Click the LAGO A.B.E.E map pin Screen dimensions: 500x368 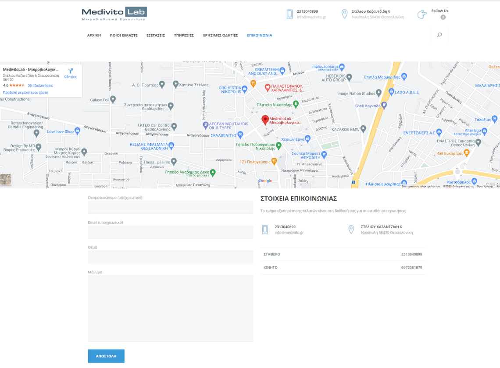pyautogui.click(x=391, y=92)
